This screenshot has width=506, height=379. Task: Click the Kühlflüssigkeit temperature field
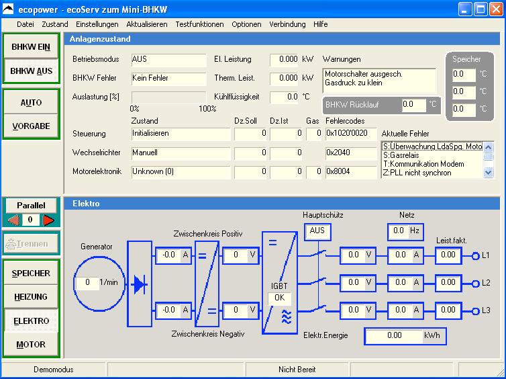tap(285, 97)
